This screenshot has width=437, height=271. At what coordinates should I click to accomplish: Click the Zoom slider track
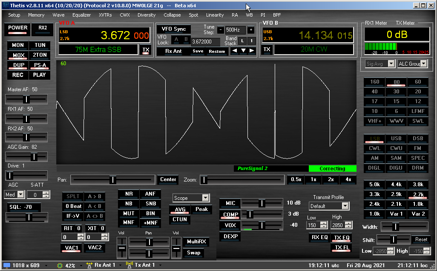(x=242, y=180)
